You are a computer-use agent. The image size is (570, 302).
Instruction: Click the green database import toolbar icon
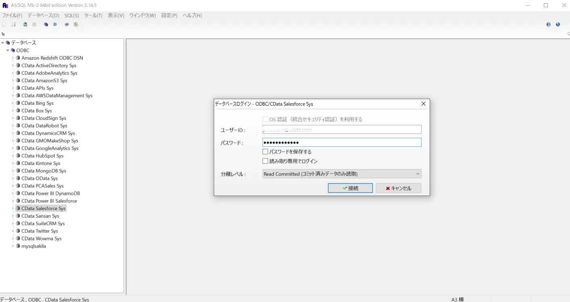pos(25,24)
